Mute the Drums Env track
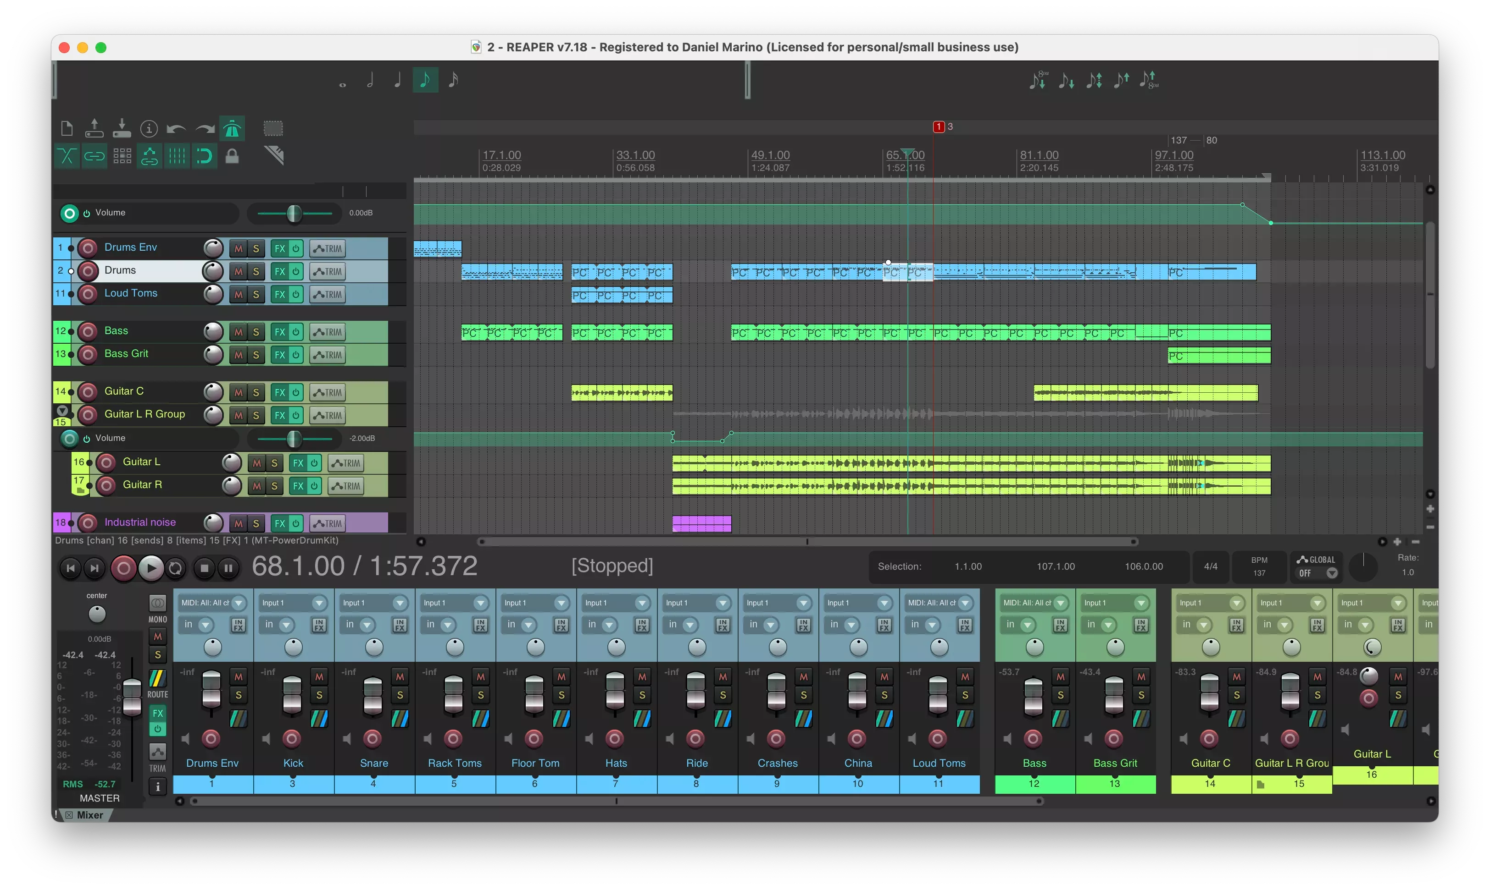This screenshot has height=890, width=1490. (x=239, y=248)
